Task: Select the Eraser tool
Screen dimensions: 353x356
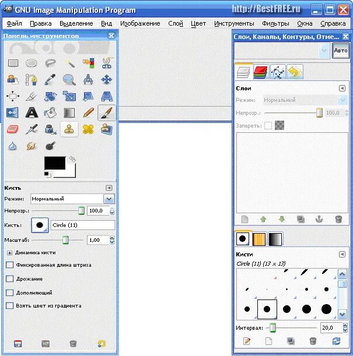Action: pyautogui.click(x=13, y=129)
